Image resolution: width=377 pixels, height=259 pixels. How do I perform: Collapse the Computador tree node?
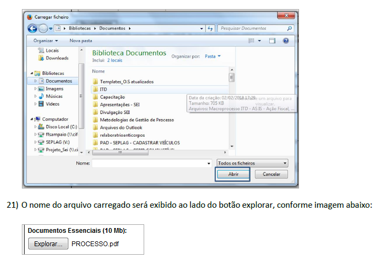coord(32,119)
